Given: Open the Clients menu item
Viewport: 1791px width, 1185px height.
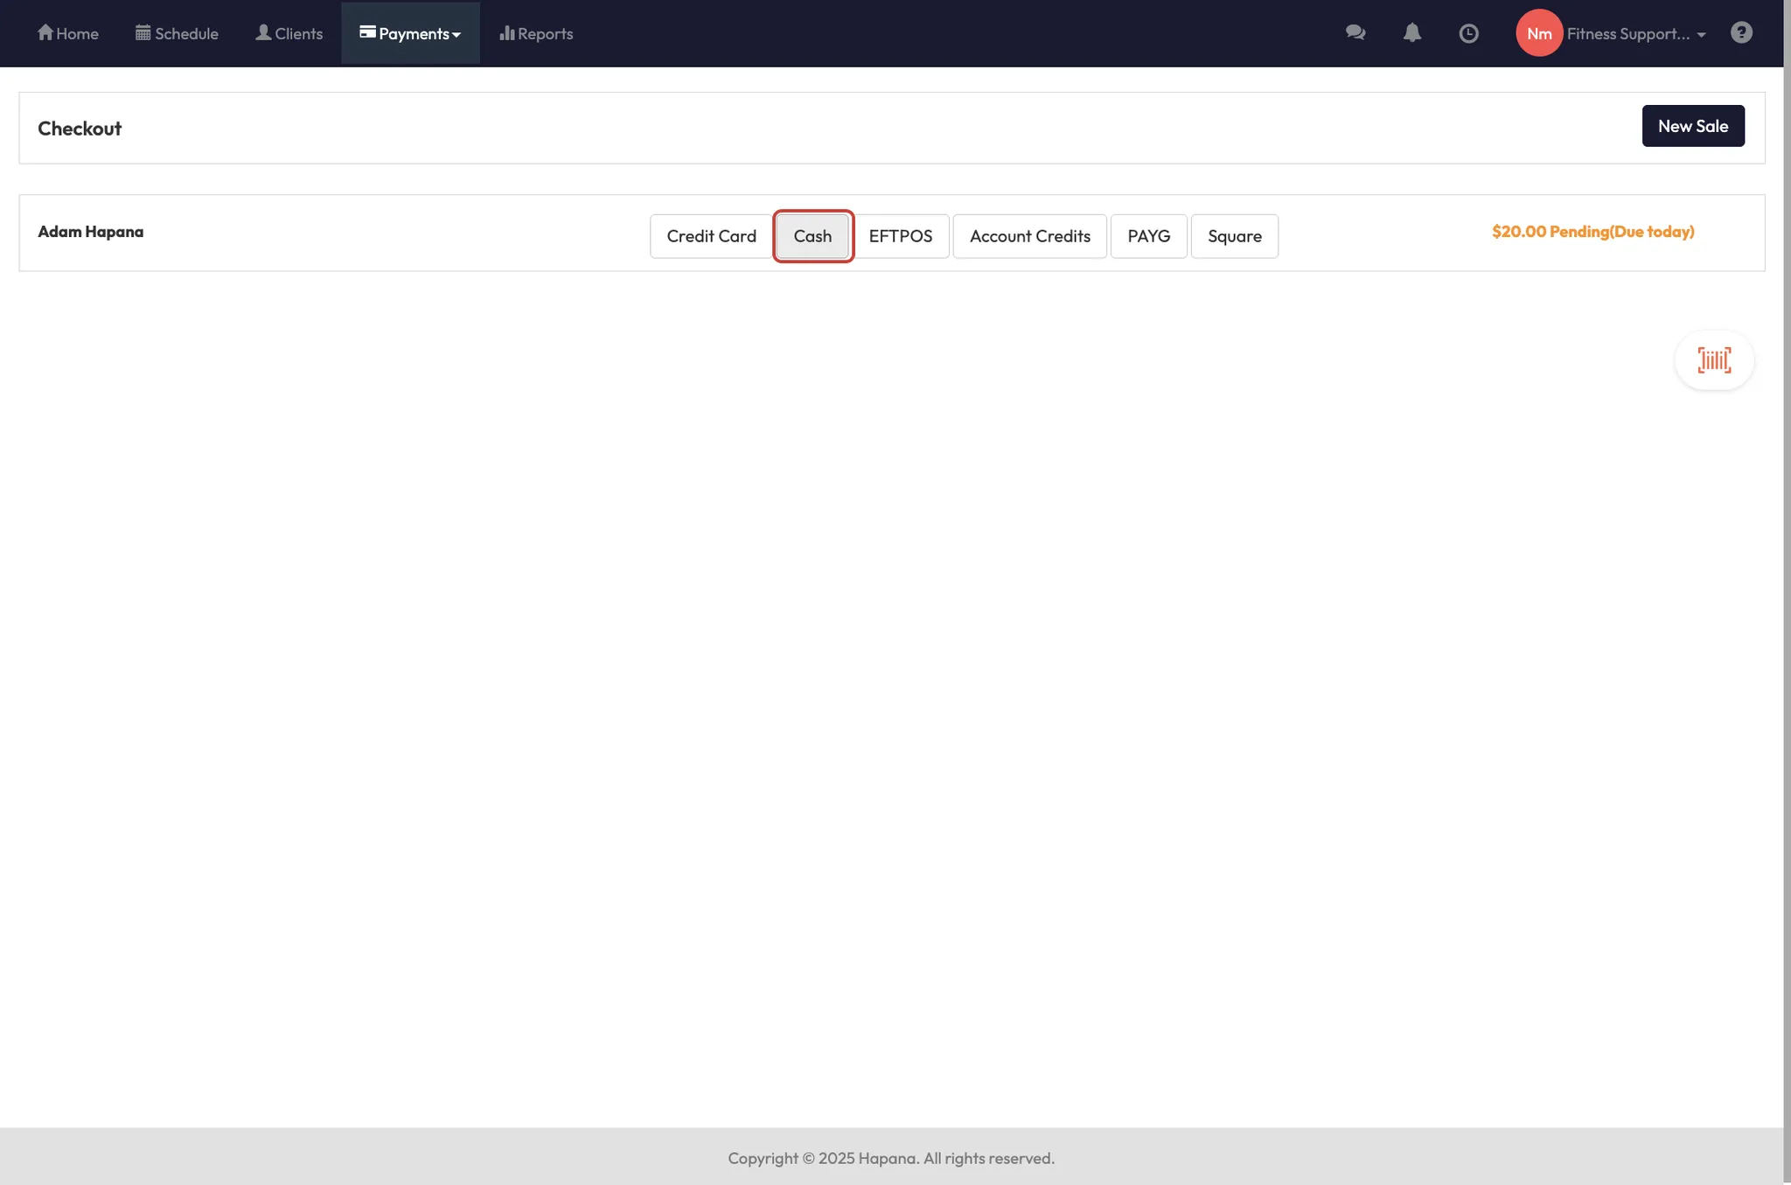Looking at the screenshot, I should coord(289,33).
